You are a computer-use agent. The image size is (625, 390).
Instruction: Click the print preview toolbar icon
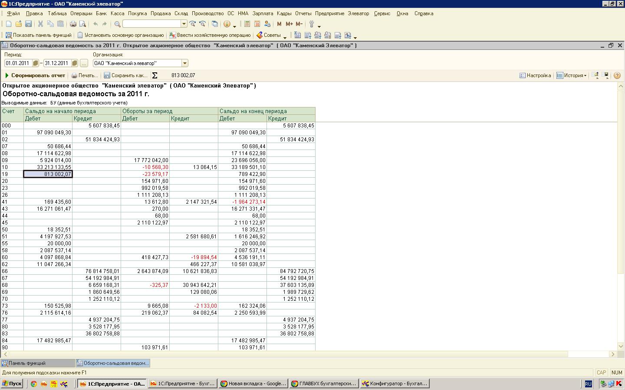pyautogui.click(x=82, y=24)
